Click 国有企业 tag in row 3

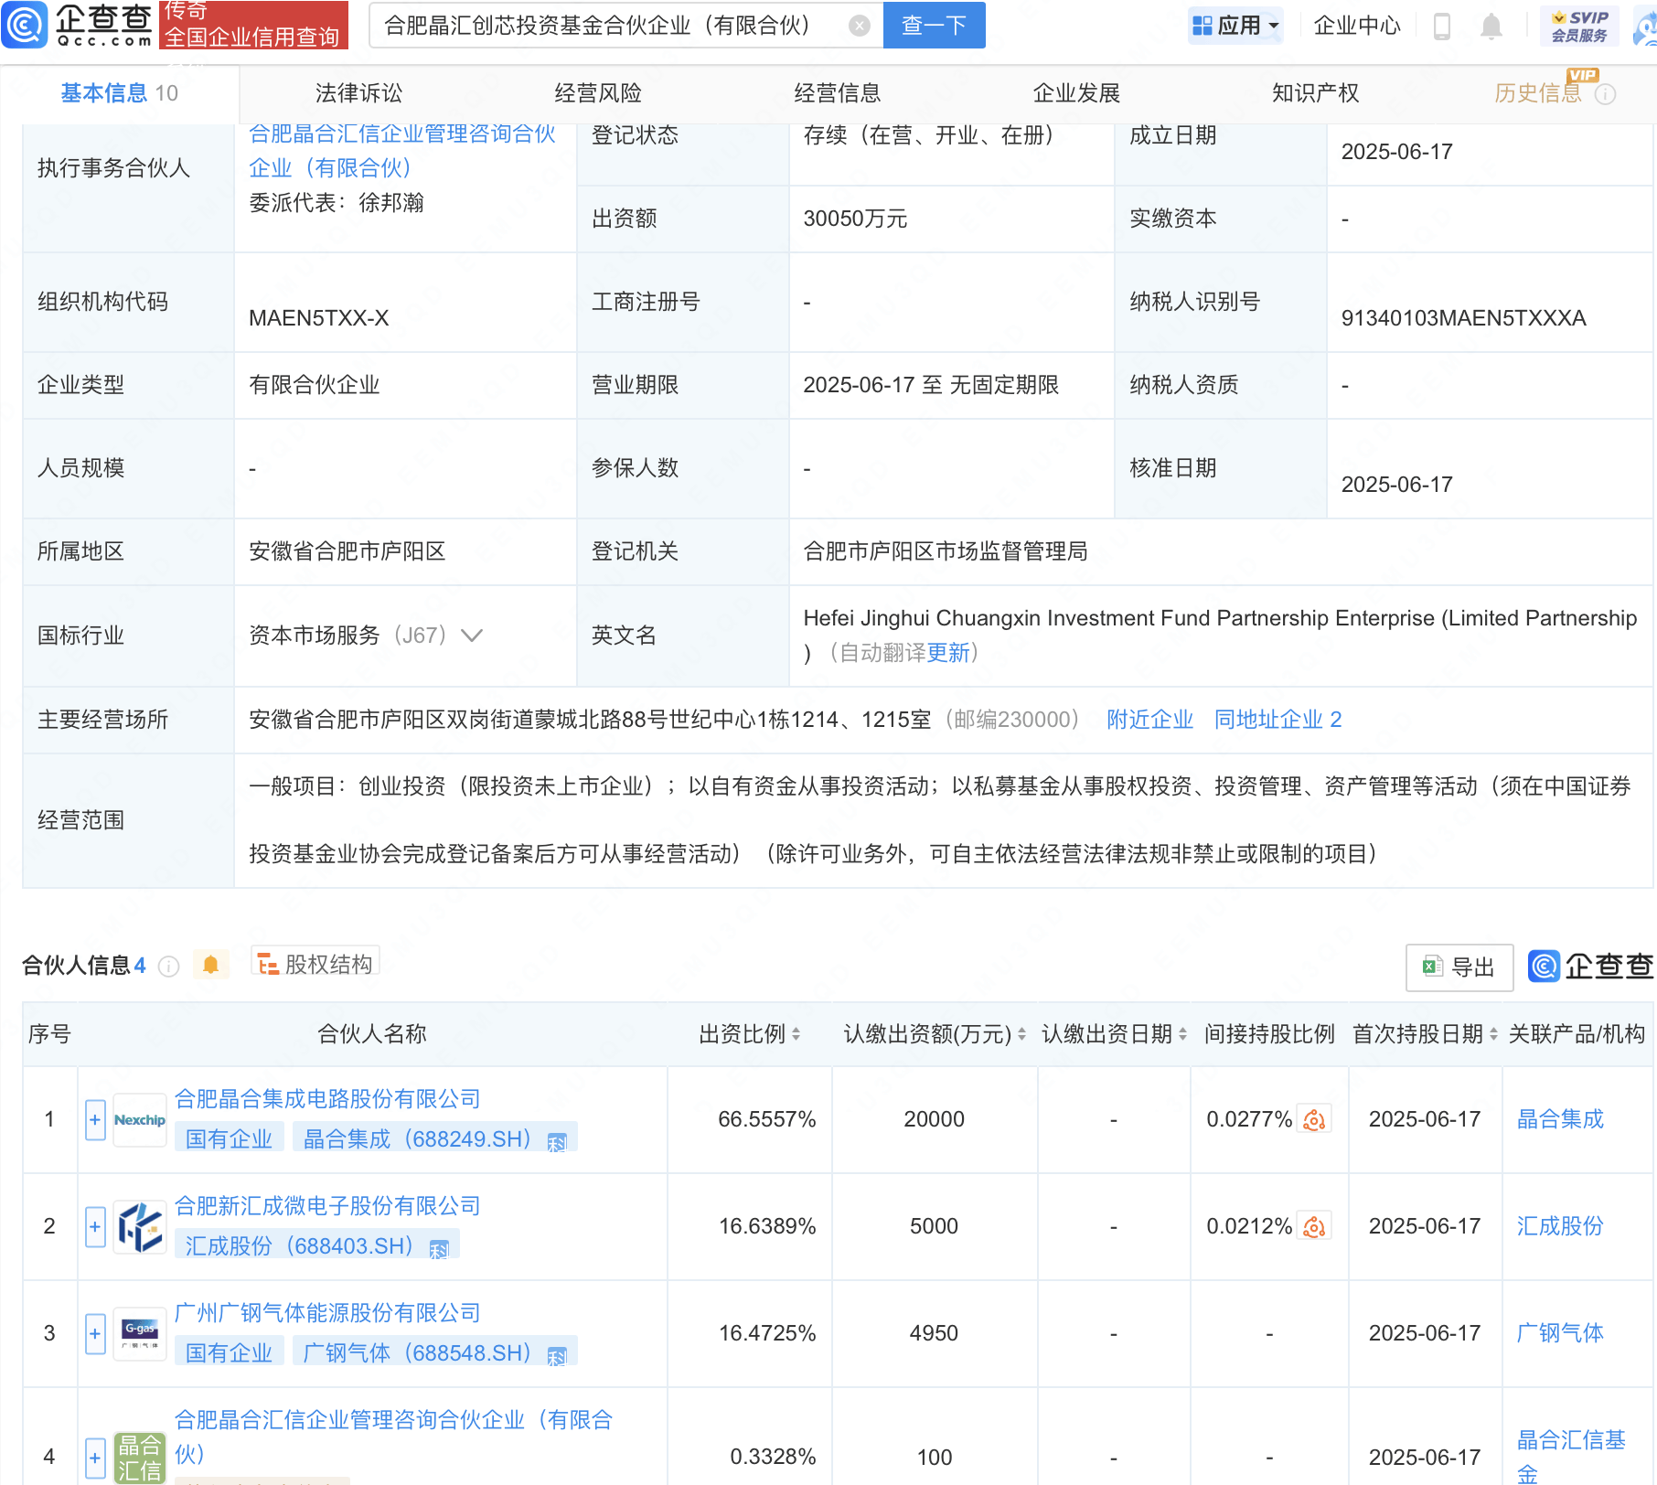coord(229,1353)
